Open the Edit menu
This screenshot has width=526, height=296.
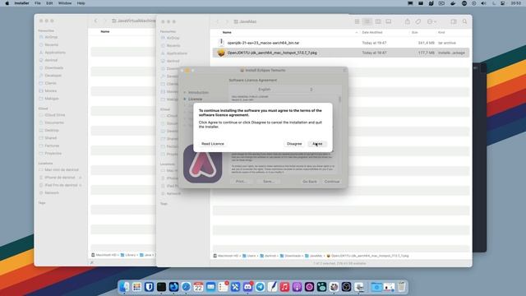(x=49, y=3)
